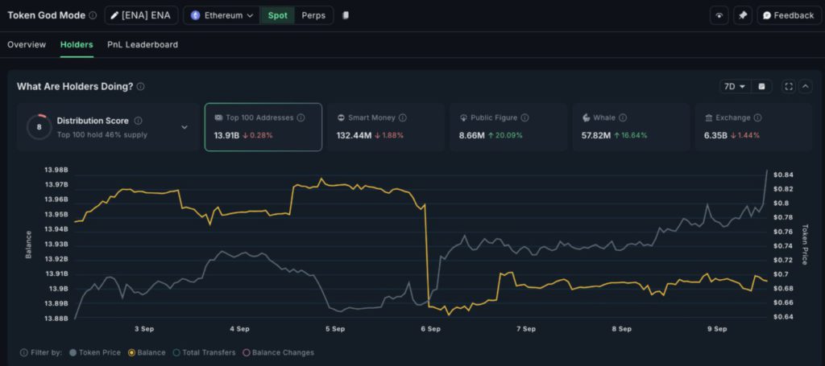Toggle the yellow Balance legend swatch

coord(131,352)
